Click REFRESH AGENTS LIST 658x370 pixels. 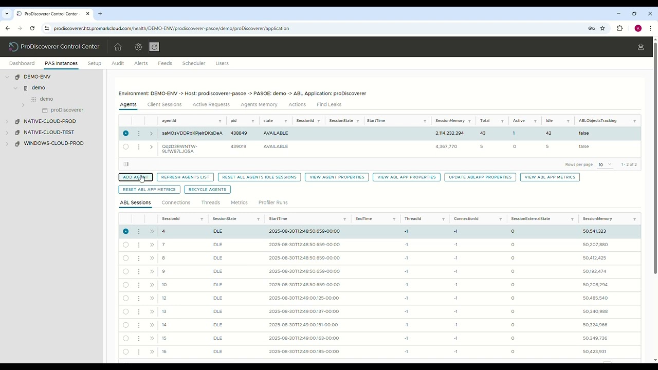185,177
